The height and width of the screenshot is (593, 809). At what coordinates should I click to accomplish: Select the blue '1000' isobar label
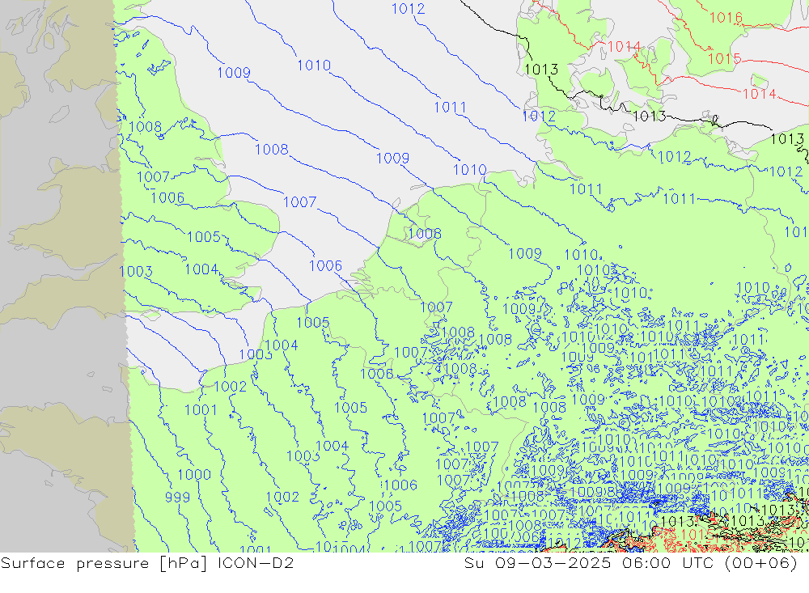[x=194, y=474]
